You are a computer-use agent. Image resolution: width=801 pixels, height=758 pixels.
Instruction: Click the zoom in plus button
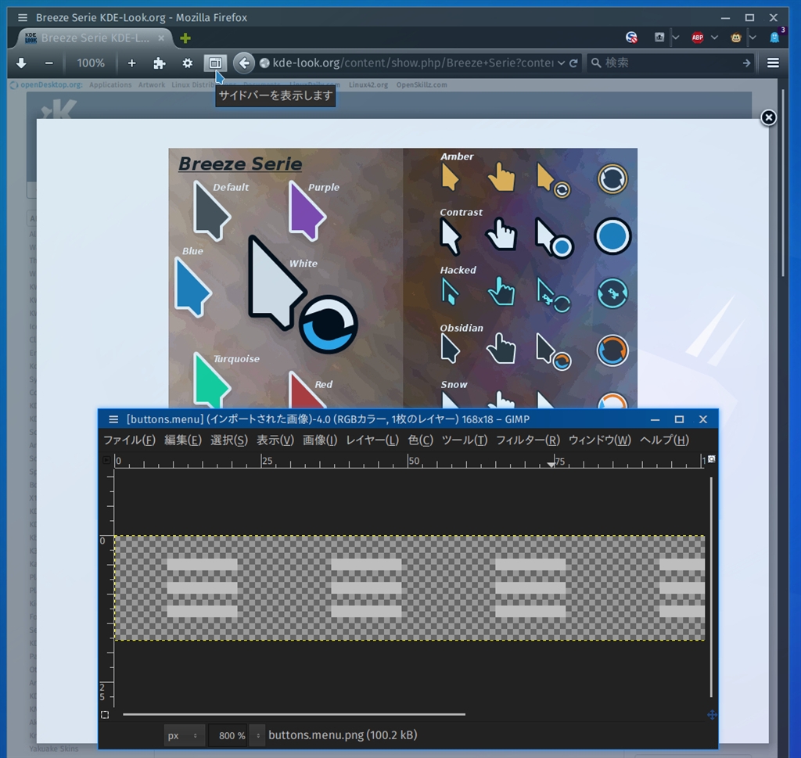(131, 63)
